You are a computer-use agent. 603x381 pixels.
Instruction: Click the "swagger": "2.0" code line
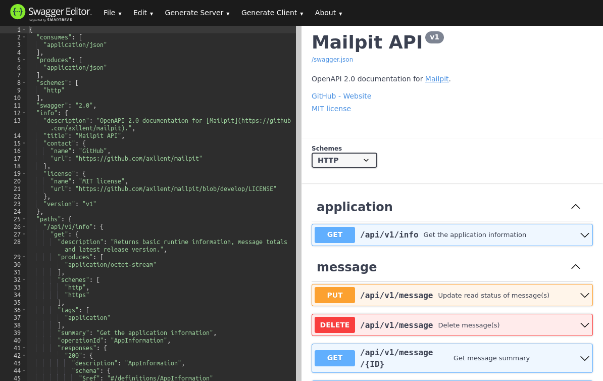click(66, 106)
